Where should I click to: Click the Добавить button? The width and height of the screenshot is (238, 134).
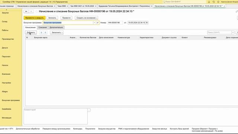point(31,32)
